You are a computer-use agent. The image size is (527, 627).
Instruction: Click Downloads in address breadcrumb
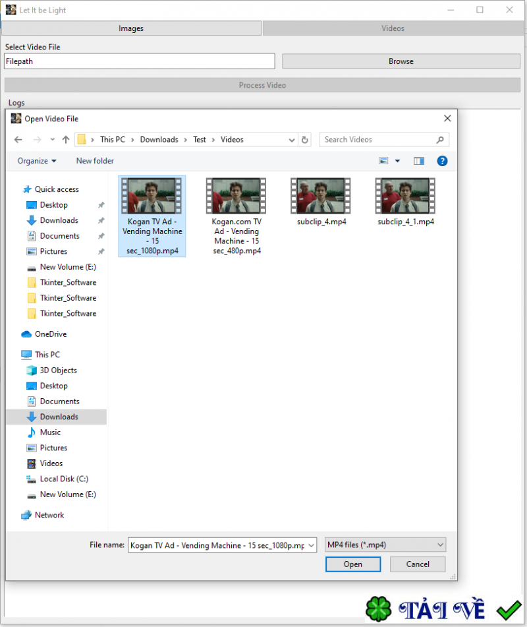(x=159, y=140)
